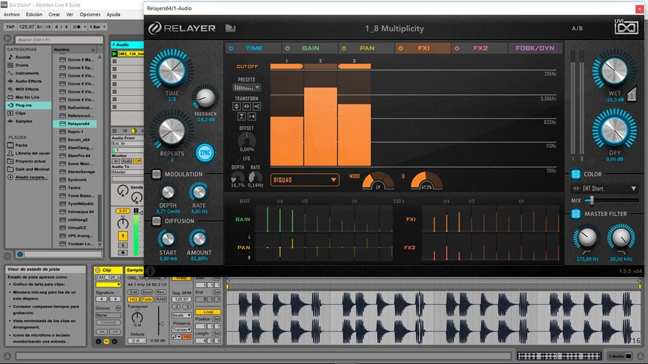Open the cutoff Presets dropdown

click(247, 87)
